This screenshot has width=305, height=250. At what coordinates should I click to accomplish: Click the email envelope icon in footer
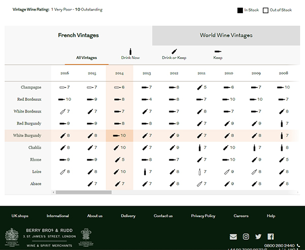tap(233, 237)
